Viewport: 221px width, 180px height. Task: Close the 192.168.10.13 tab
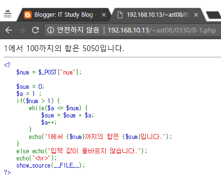196,15
